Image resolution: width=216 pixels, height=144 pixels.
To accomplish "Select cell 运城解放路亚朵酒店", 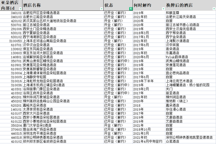I will click(x=63, y=57).
